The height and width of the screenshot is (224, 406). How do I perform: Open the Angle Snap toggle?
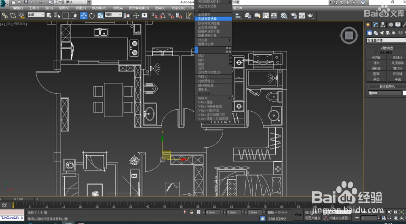click(x=162, y=16)
